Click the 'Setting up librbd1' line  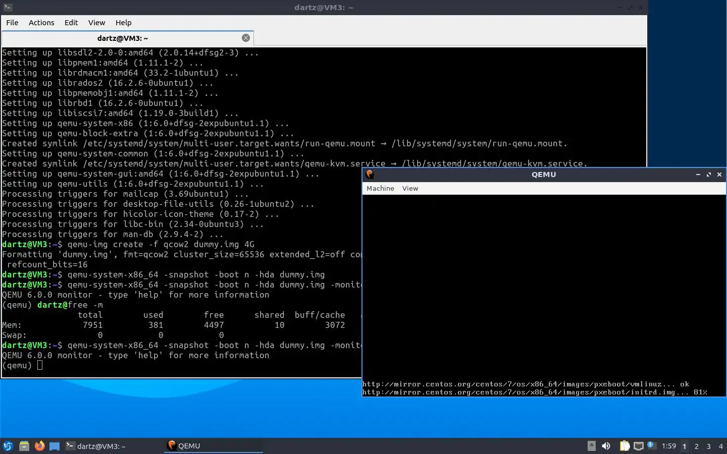coord(102,103)
